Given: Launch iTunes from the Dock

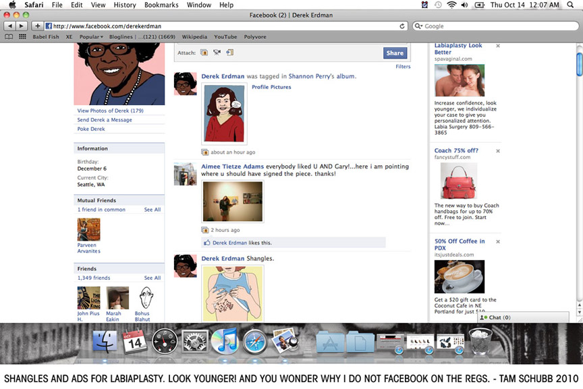Looking at the screenshot, I should 224,341.
